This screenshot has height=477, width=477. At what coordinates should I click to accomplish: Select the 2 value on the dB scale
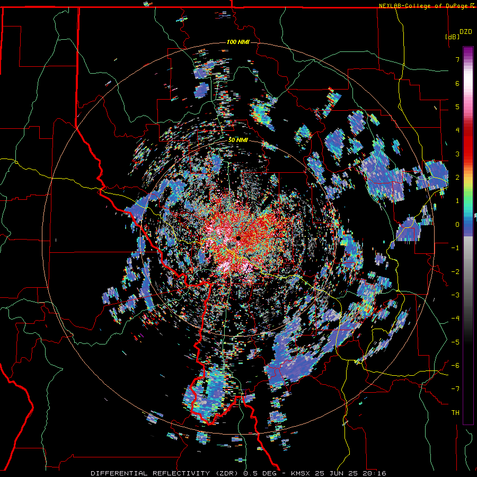coord(457,178)
